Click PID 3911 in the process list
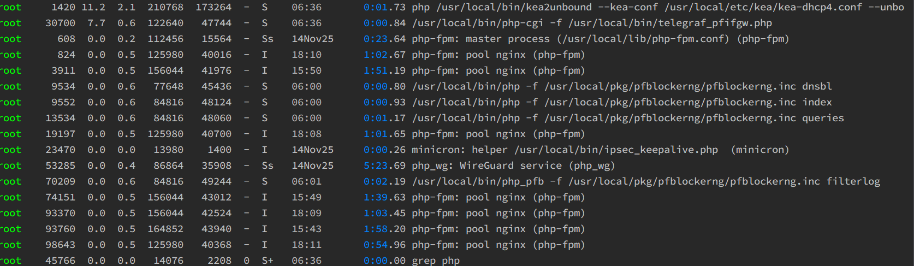Viewport: 914px width, 266px height. pyautogui.click(x=63, y=71)
